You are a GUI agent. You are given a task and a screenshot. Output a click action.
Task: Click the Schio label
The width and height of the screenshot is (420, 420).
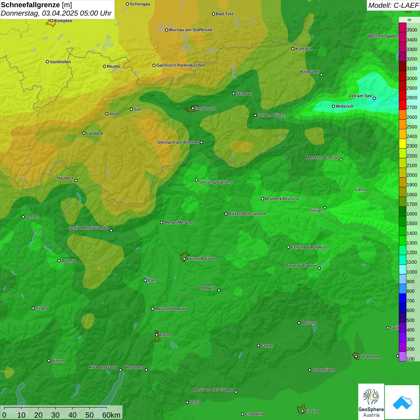(196, 402)
